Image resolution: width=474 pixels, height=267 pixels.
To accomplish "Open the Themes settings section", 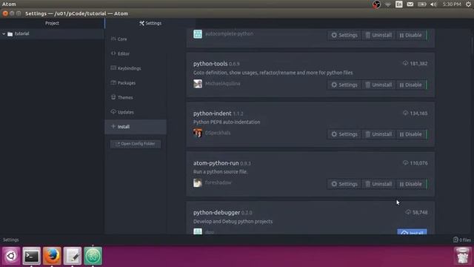I will tap(136, 97).
